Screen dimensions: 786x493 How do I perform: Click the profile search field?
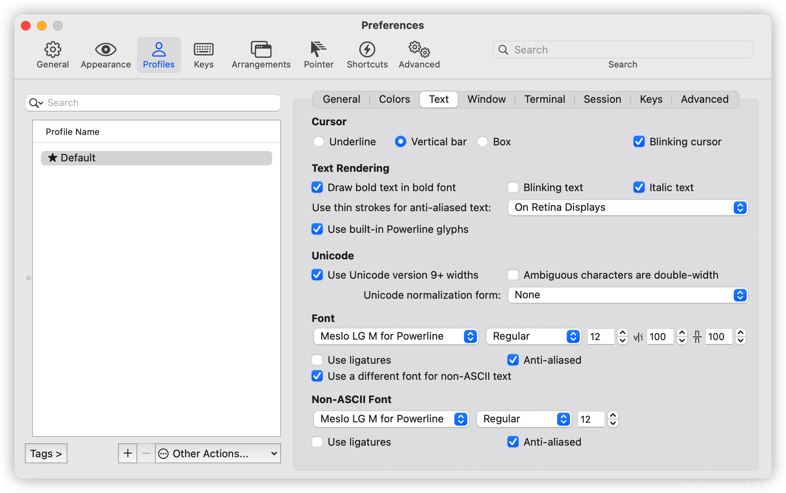point(161,103)
